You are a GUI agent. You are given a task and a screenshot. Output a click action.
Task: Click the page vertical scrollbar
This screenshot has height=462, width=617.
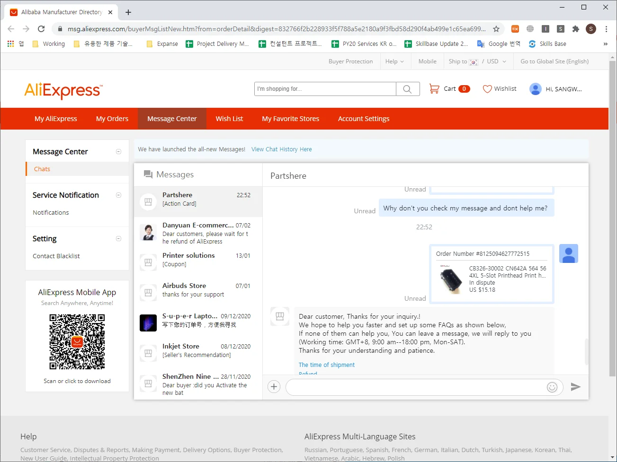click(612, 218)
